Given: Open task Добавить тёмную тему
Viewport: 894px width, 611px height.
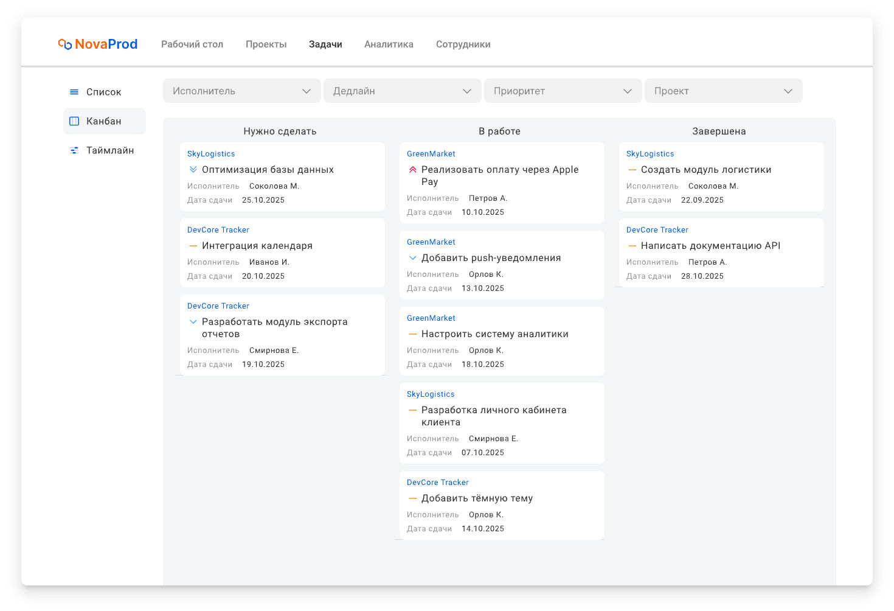Looking at the screenshot, I should pos(477,498).
